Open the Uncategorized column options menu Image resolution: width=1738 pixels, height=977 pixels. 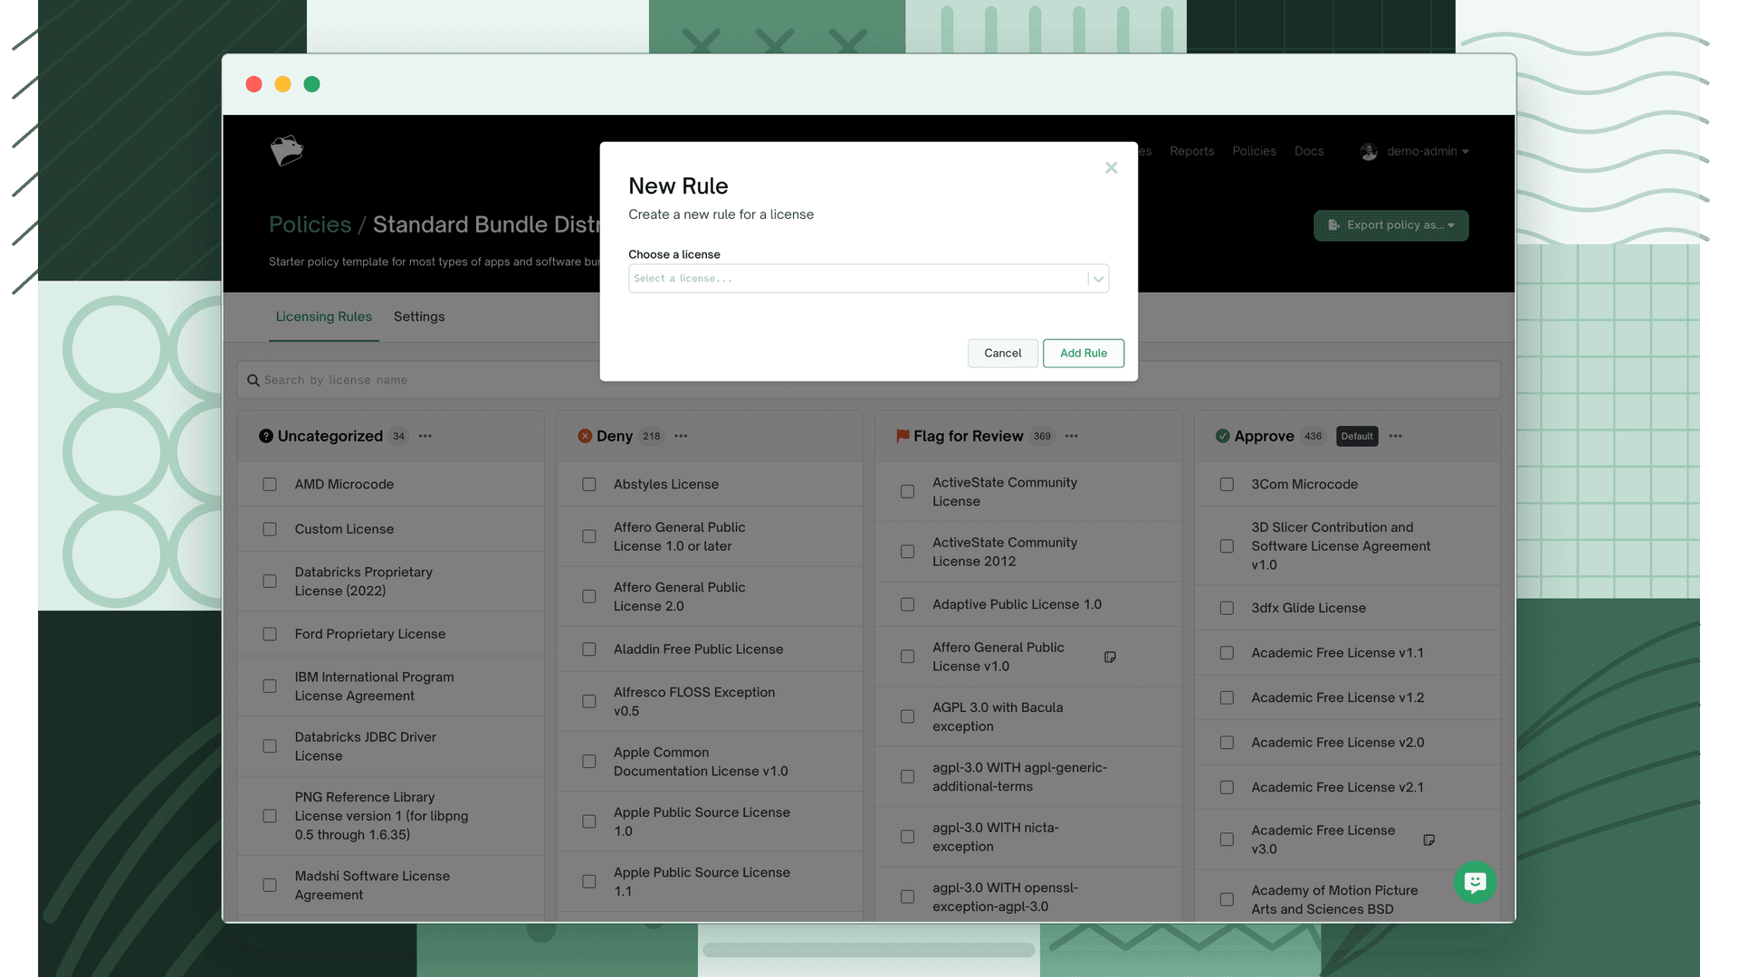click(425, 436)
